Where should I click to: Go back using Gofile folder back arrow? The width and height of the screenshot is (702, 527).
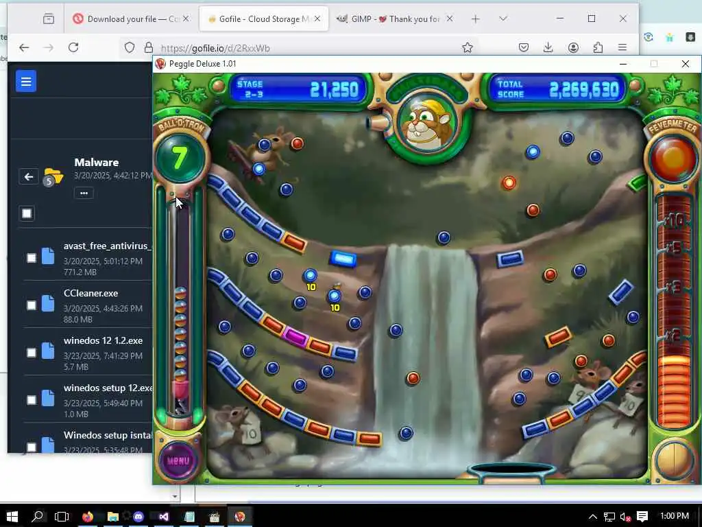click(x=29, y=176)
